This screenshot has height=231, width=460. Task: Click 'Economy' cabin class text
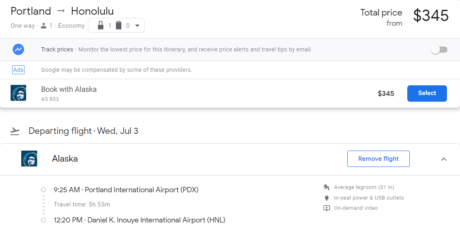(x=71, y=26)
